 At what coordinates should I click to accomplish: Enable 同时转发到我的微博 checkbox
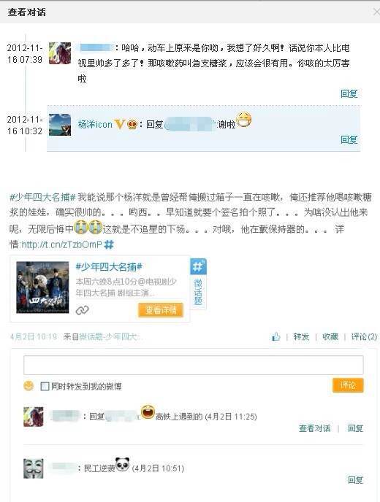pyautogui.click(x=45, y=387)
